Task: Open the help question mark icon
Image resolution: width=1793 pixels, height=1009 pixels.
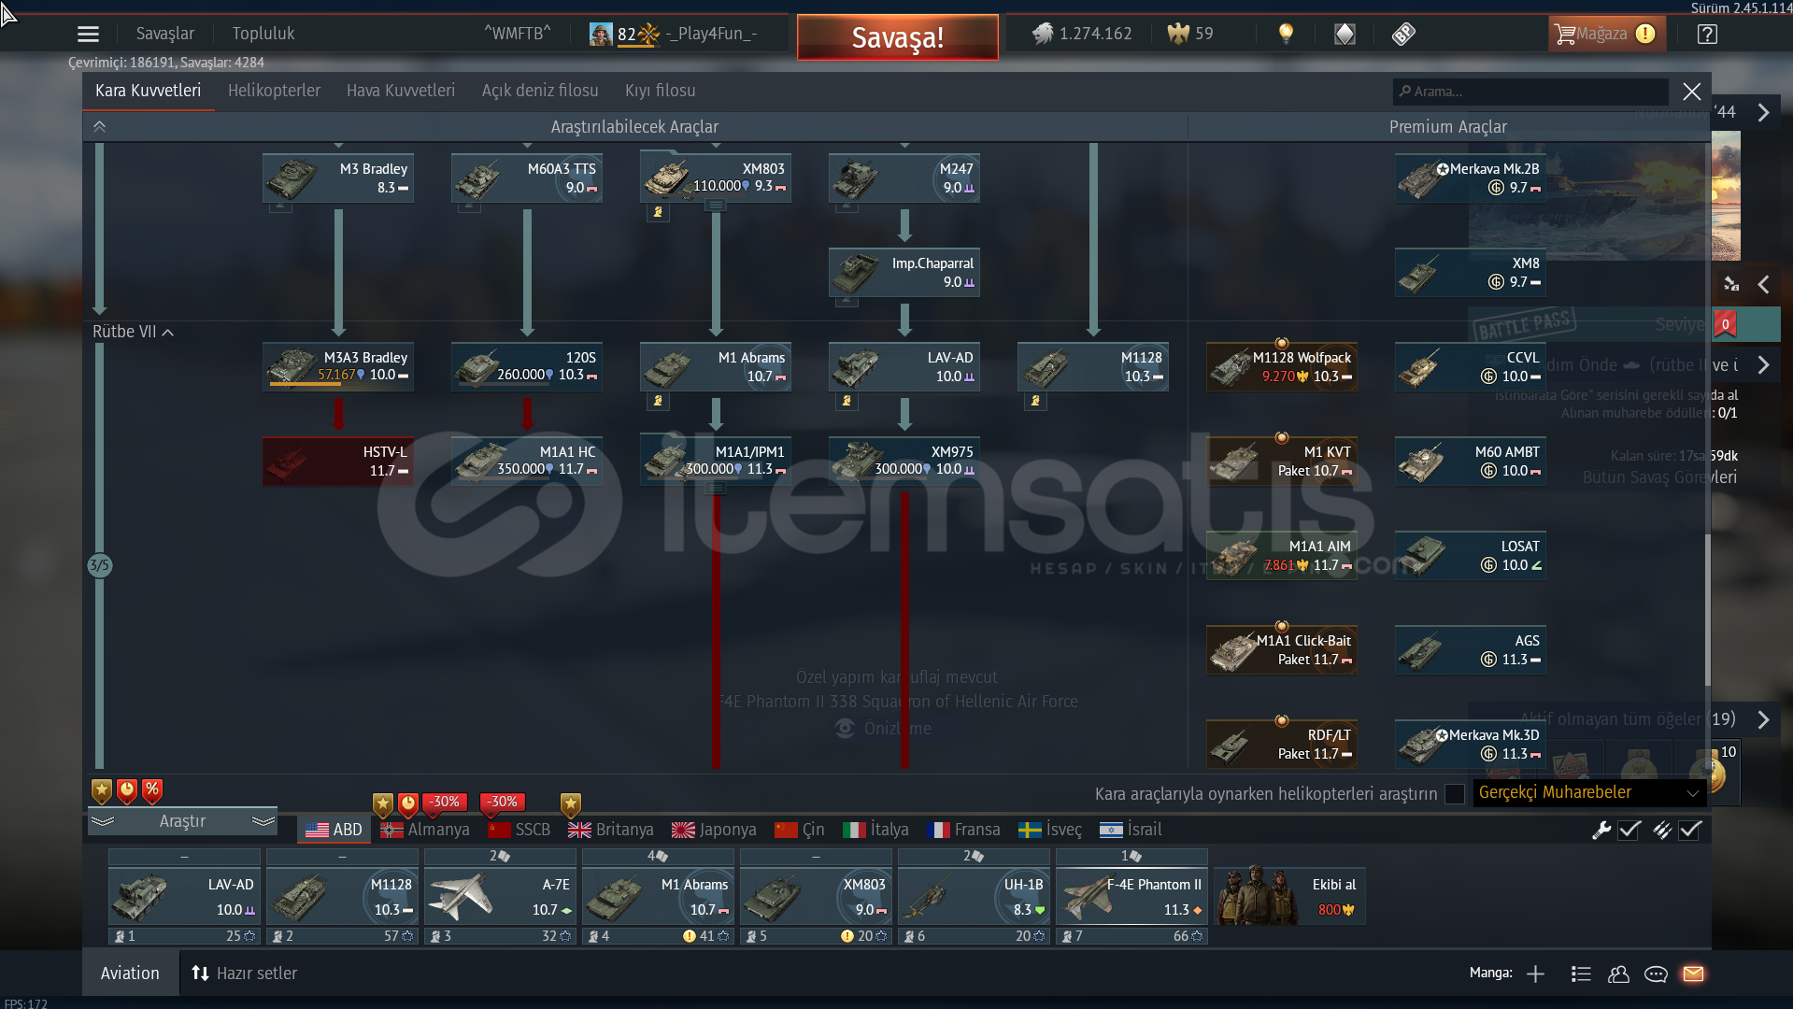Action: [1707, 34]
